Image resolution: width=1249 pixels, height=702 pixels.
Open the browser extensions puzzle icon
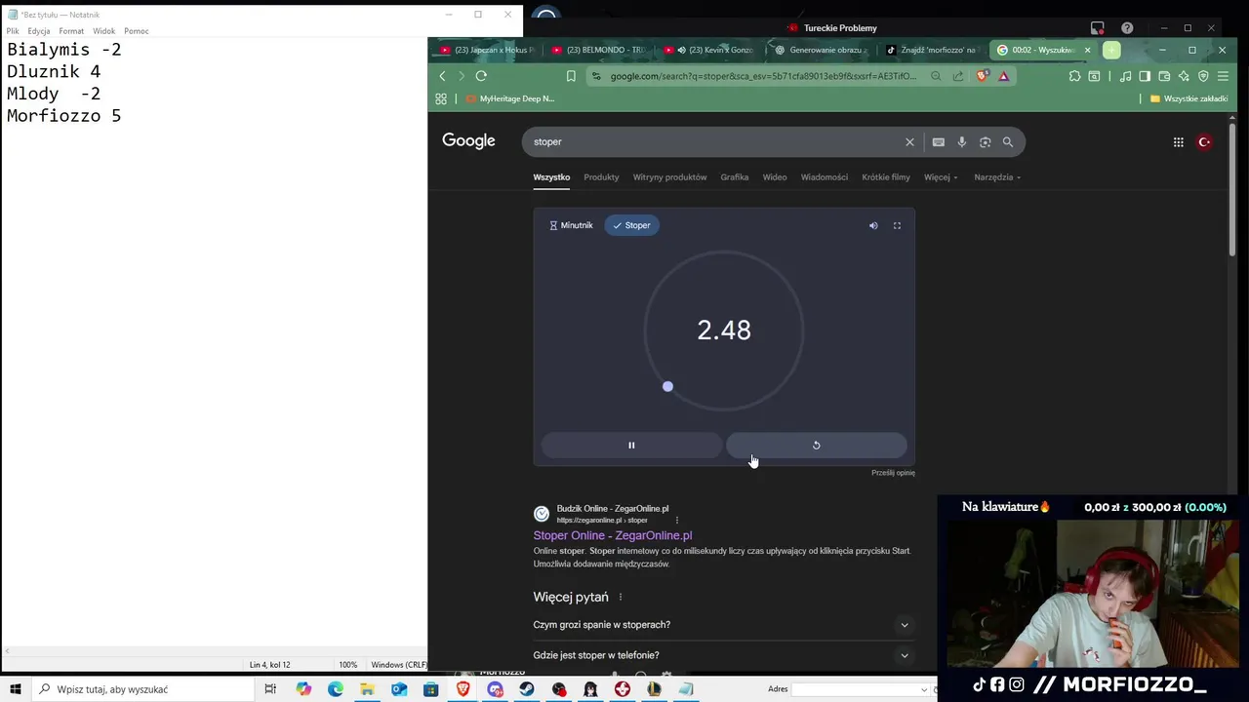click(x=1074, y=76)
